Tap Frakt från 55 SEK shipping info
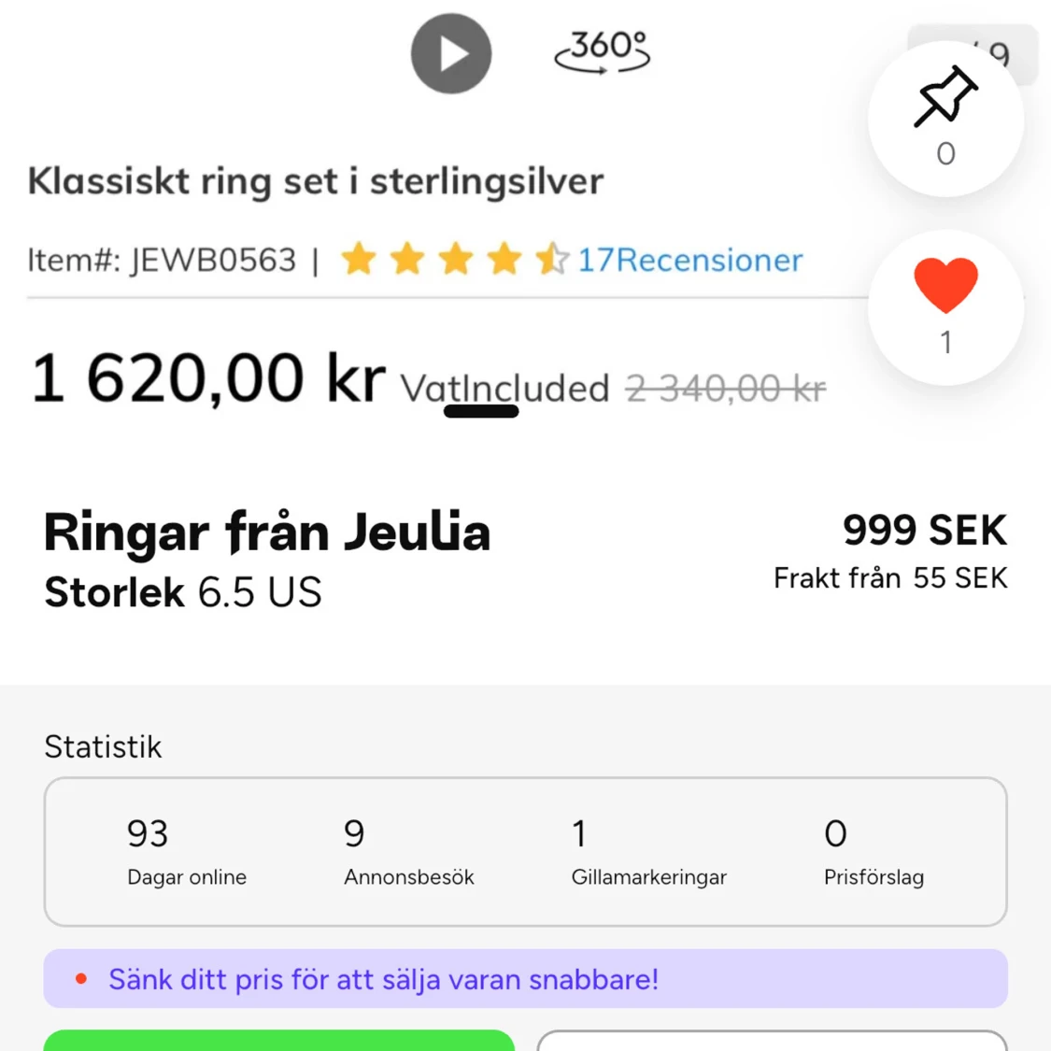 coord(889,578)
